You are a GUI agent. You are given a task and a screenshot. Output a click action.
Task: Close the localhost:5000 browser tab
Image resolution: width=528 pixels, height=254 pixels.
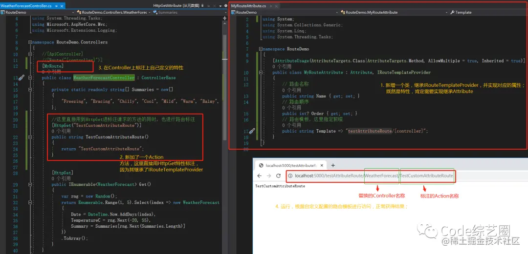322,165
